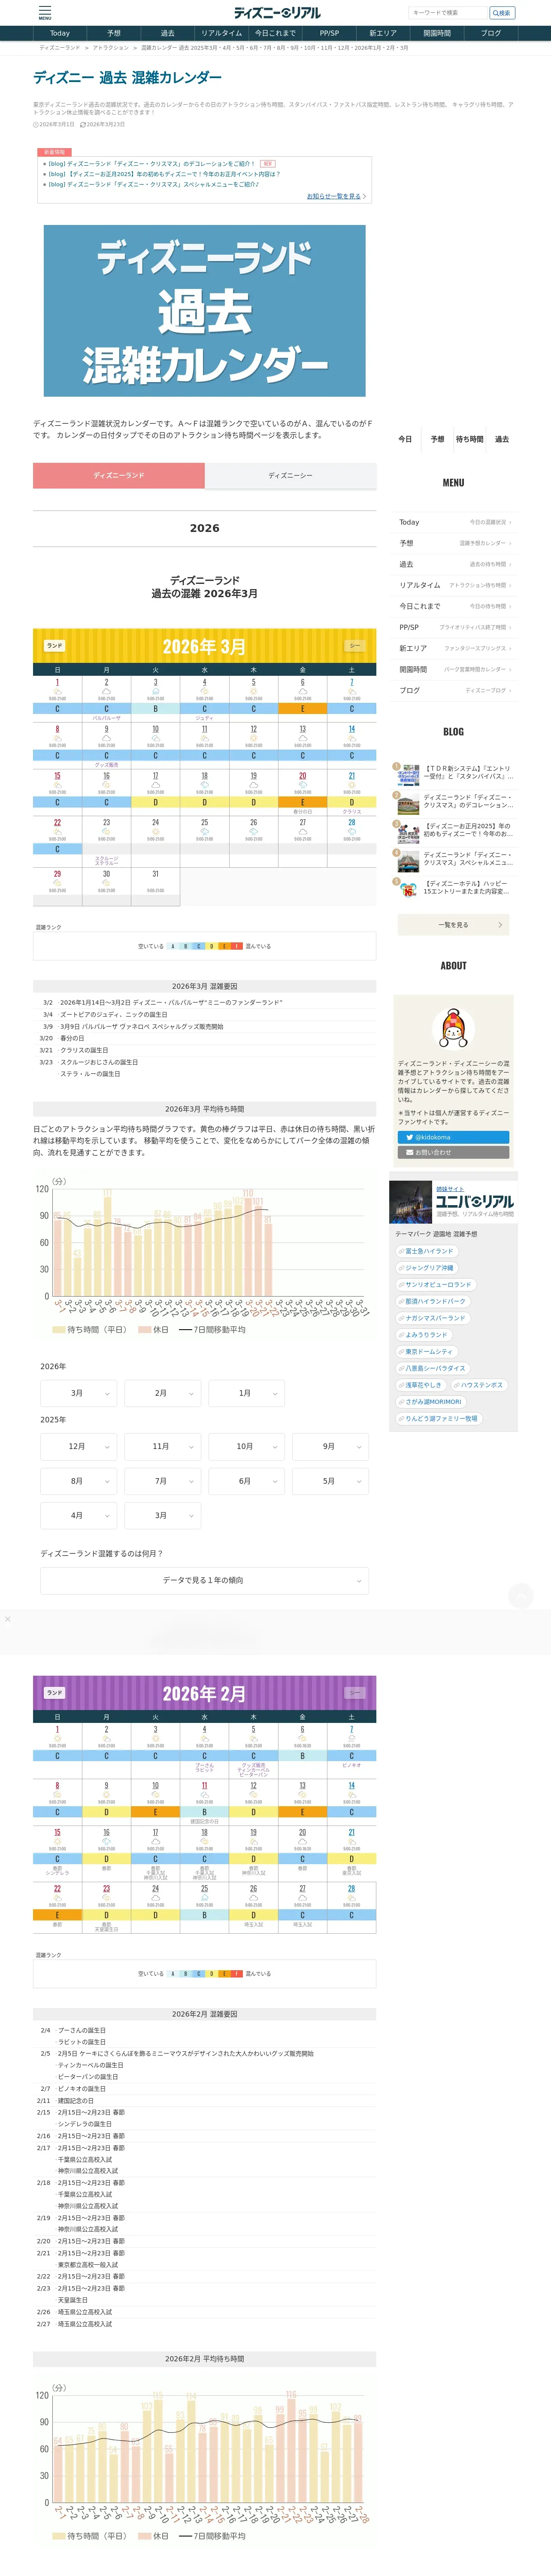Open the TDR新システム blog thumbnail

pyautogui.click(x=408, y=776)
